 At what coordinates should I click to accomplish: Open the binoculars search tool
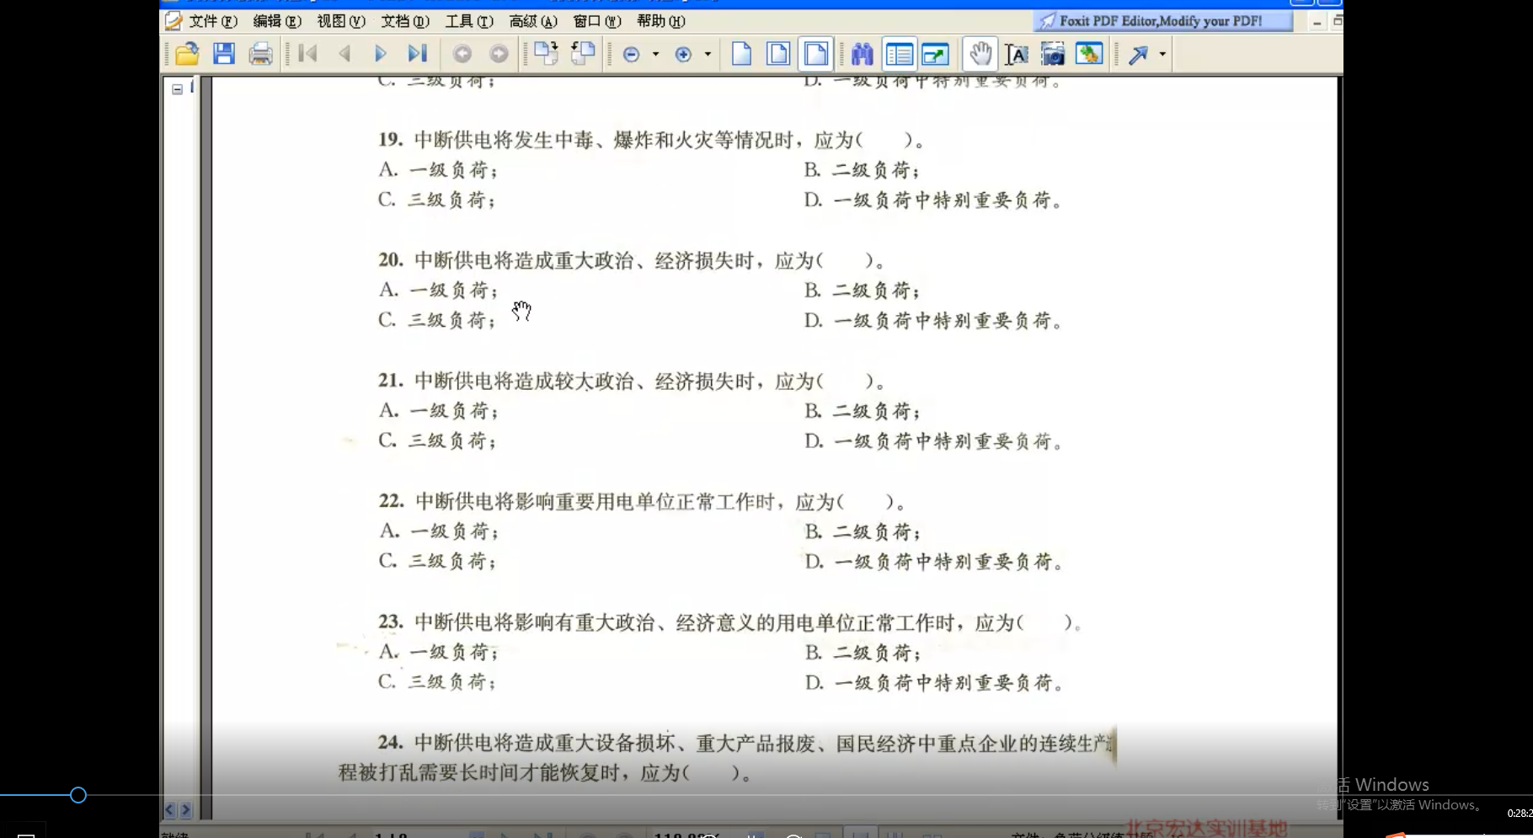[x=862, y=55]
